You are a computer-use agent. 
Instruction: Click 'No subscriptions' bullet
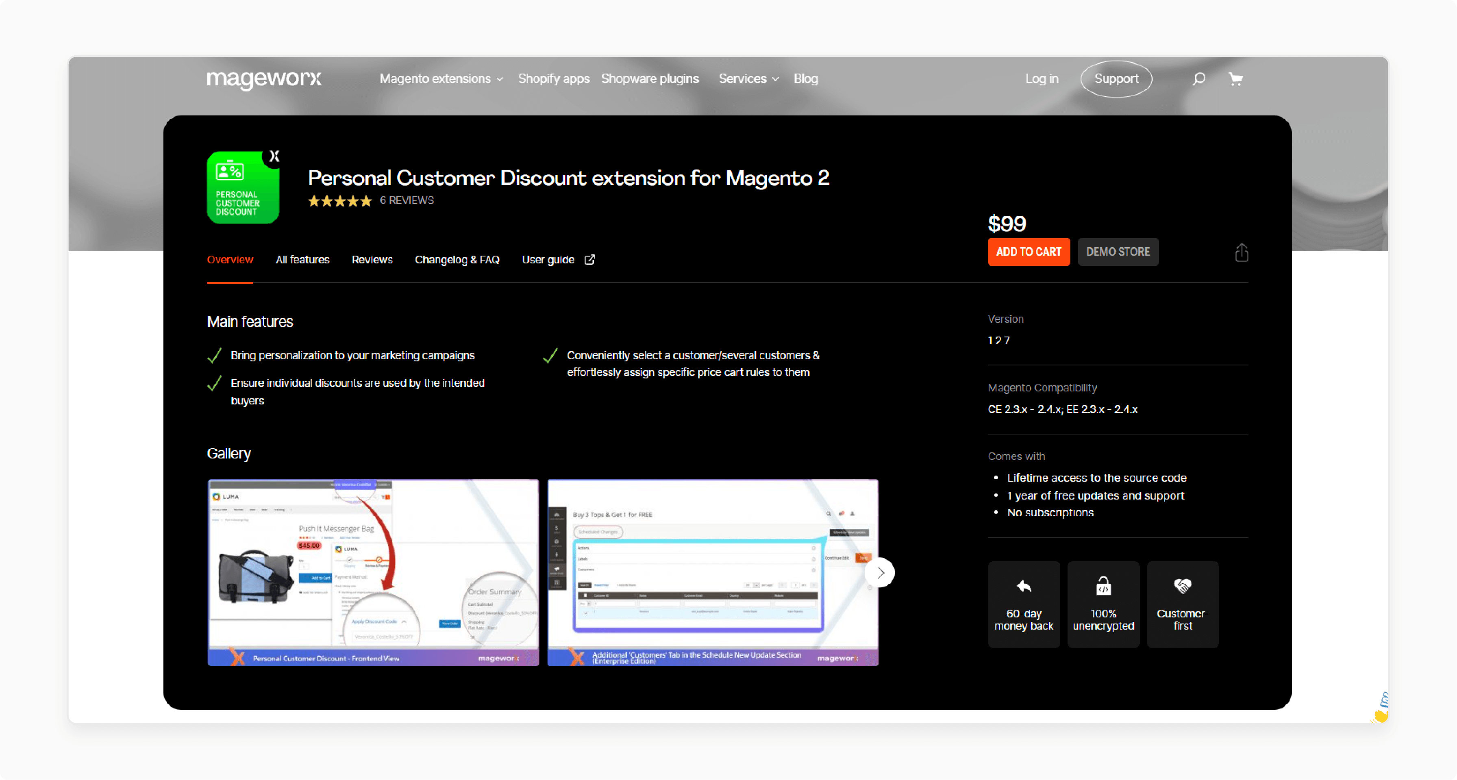click(x=1050, y=513)
